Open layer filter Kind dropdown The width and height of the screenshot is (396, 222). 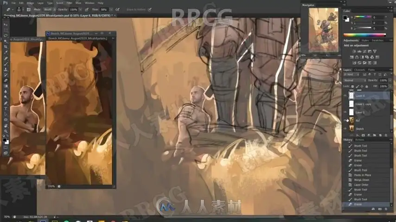351,74
